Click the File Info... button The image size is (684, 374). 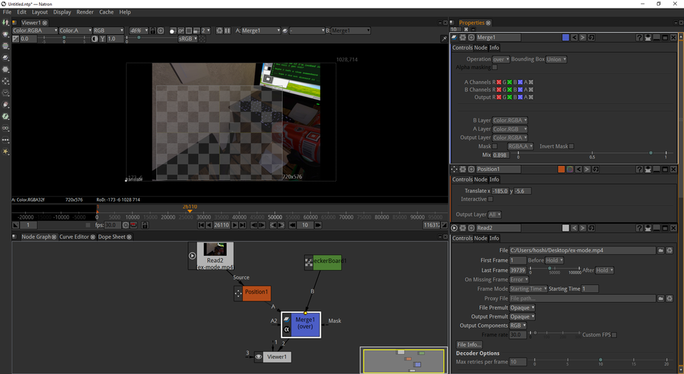point(470,345)
